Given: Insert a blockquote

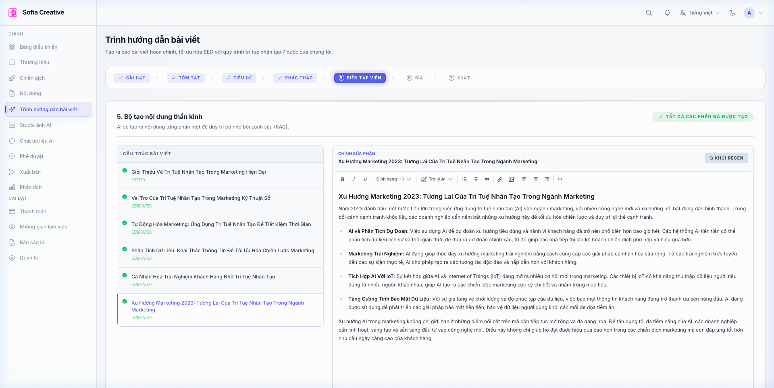Looking at the screenshot, I should coord(487,179).
